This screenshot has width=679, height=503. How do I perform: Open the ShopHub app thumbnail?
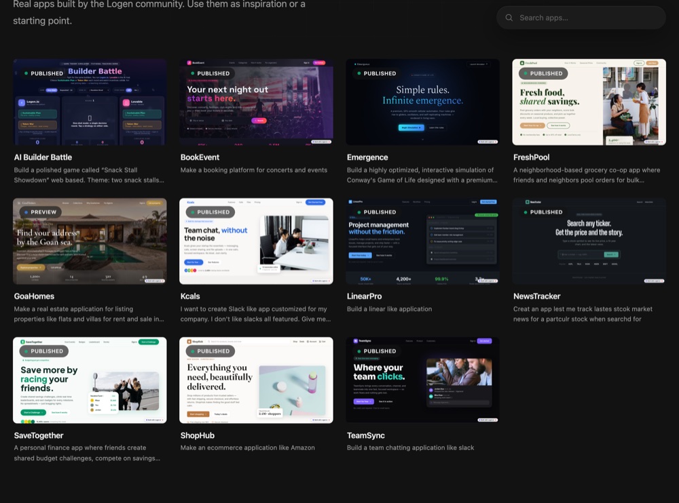257,380
